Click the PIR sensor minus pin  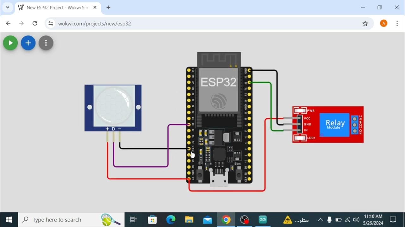coord(120,136)
